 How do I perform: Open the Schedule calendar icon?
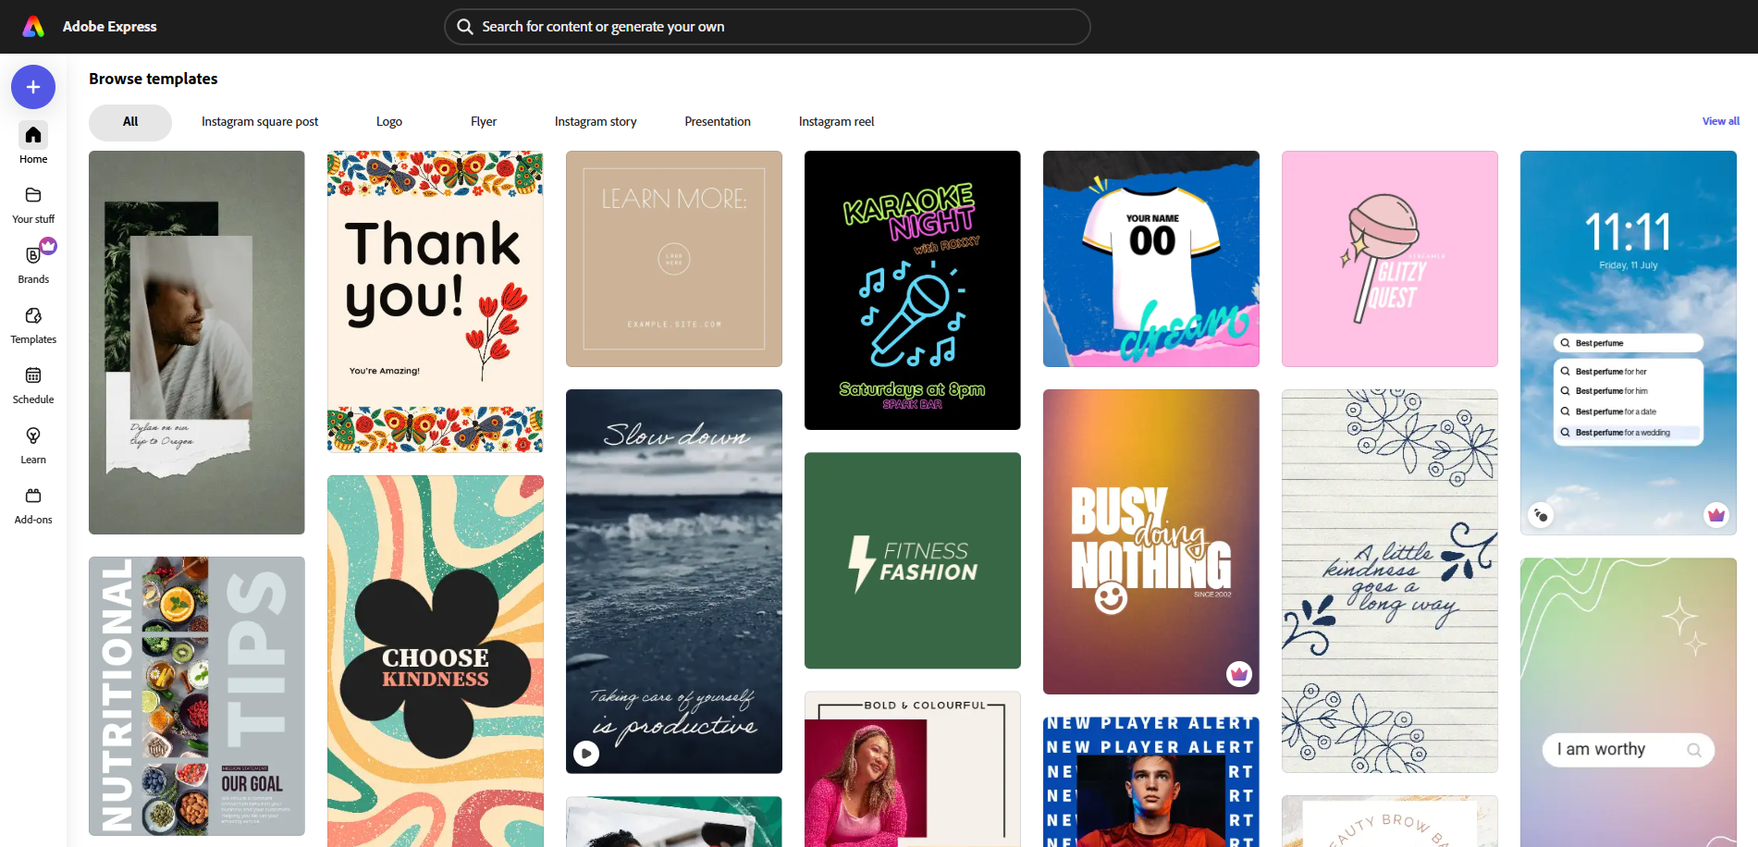pos(33,375)
